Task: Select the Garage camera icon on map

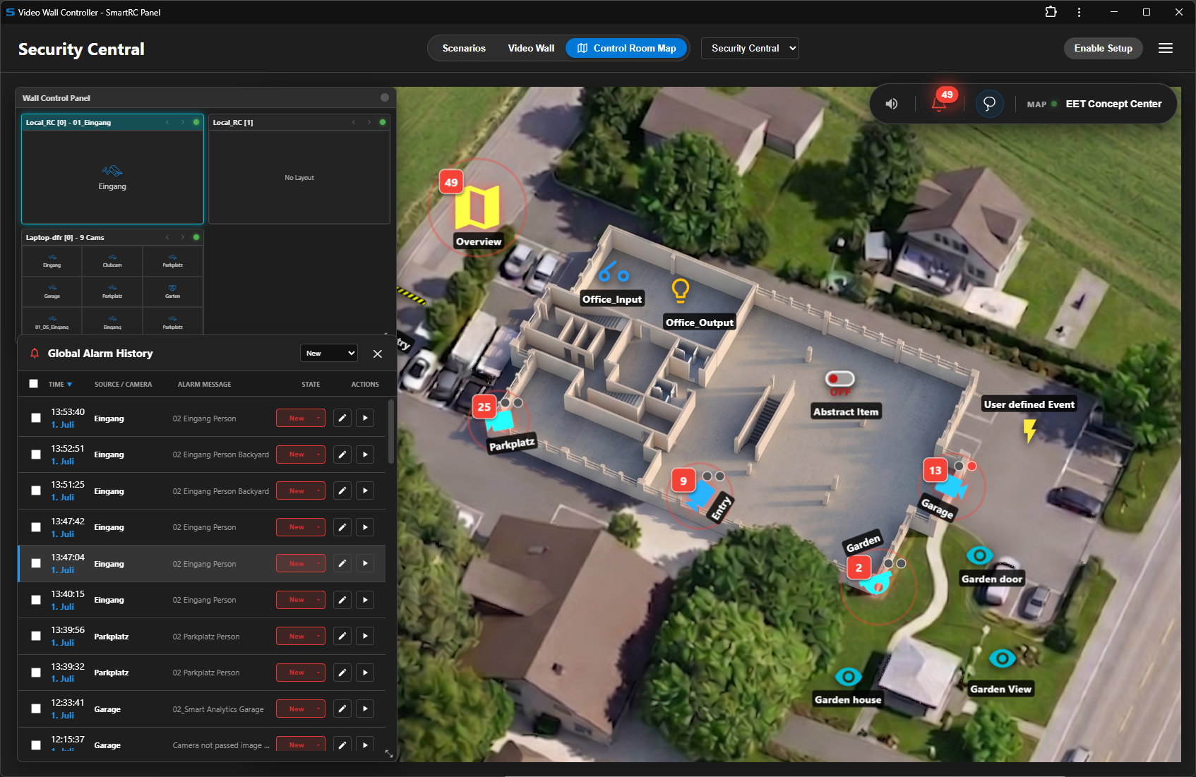Action: pyautogui.click(x=952, y=486)
